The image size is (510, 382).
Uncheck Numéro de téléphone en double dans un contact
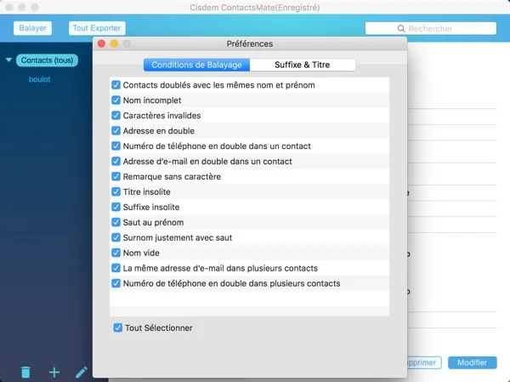click(x=116, y=145)
